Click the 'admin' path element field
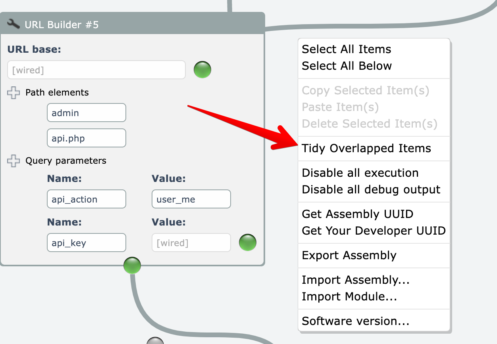 click(86, 113)
